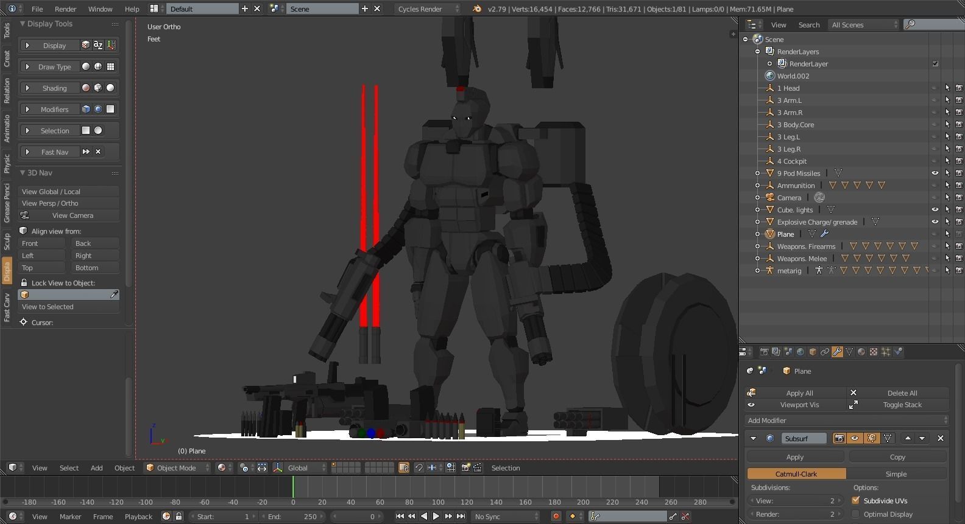Open the World properties globe tab

click(801, 352)
